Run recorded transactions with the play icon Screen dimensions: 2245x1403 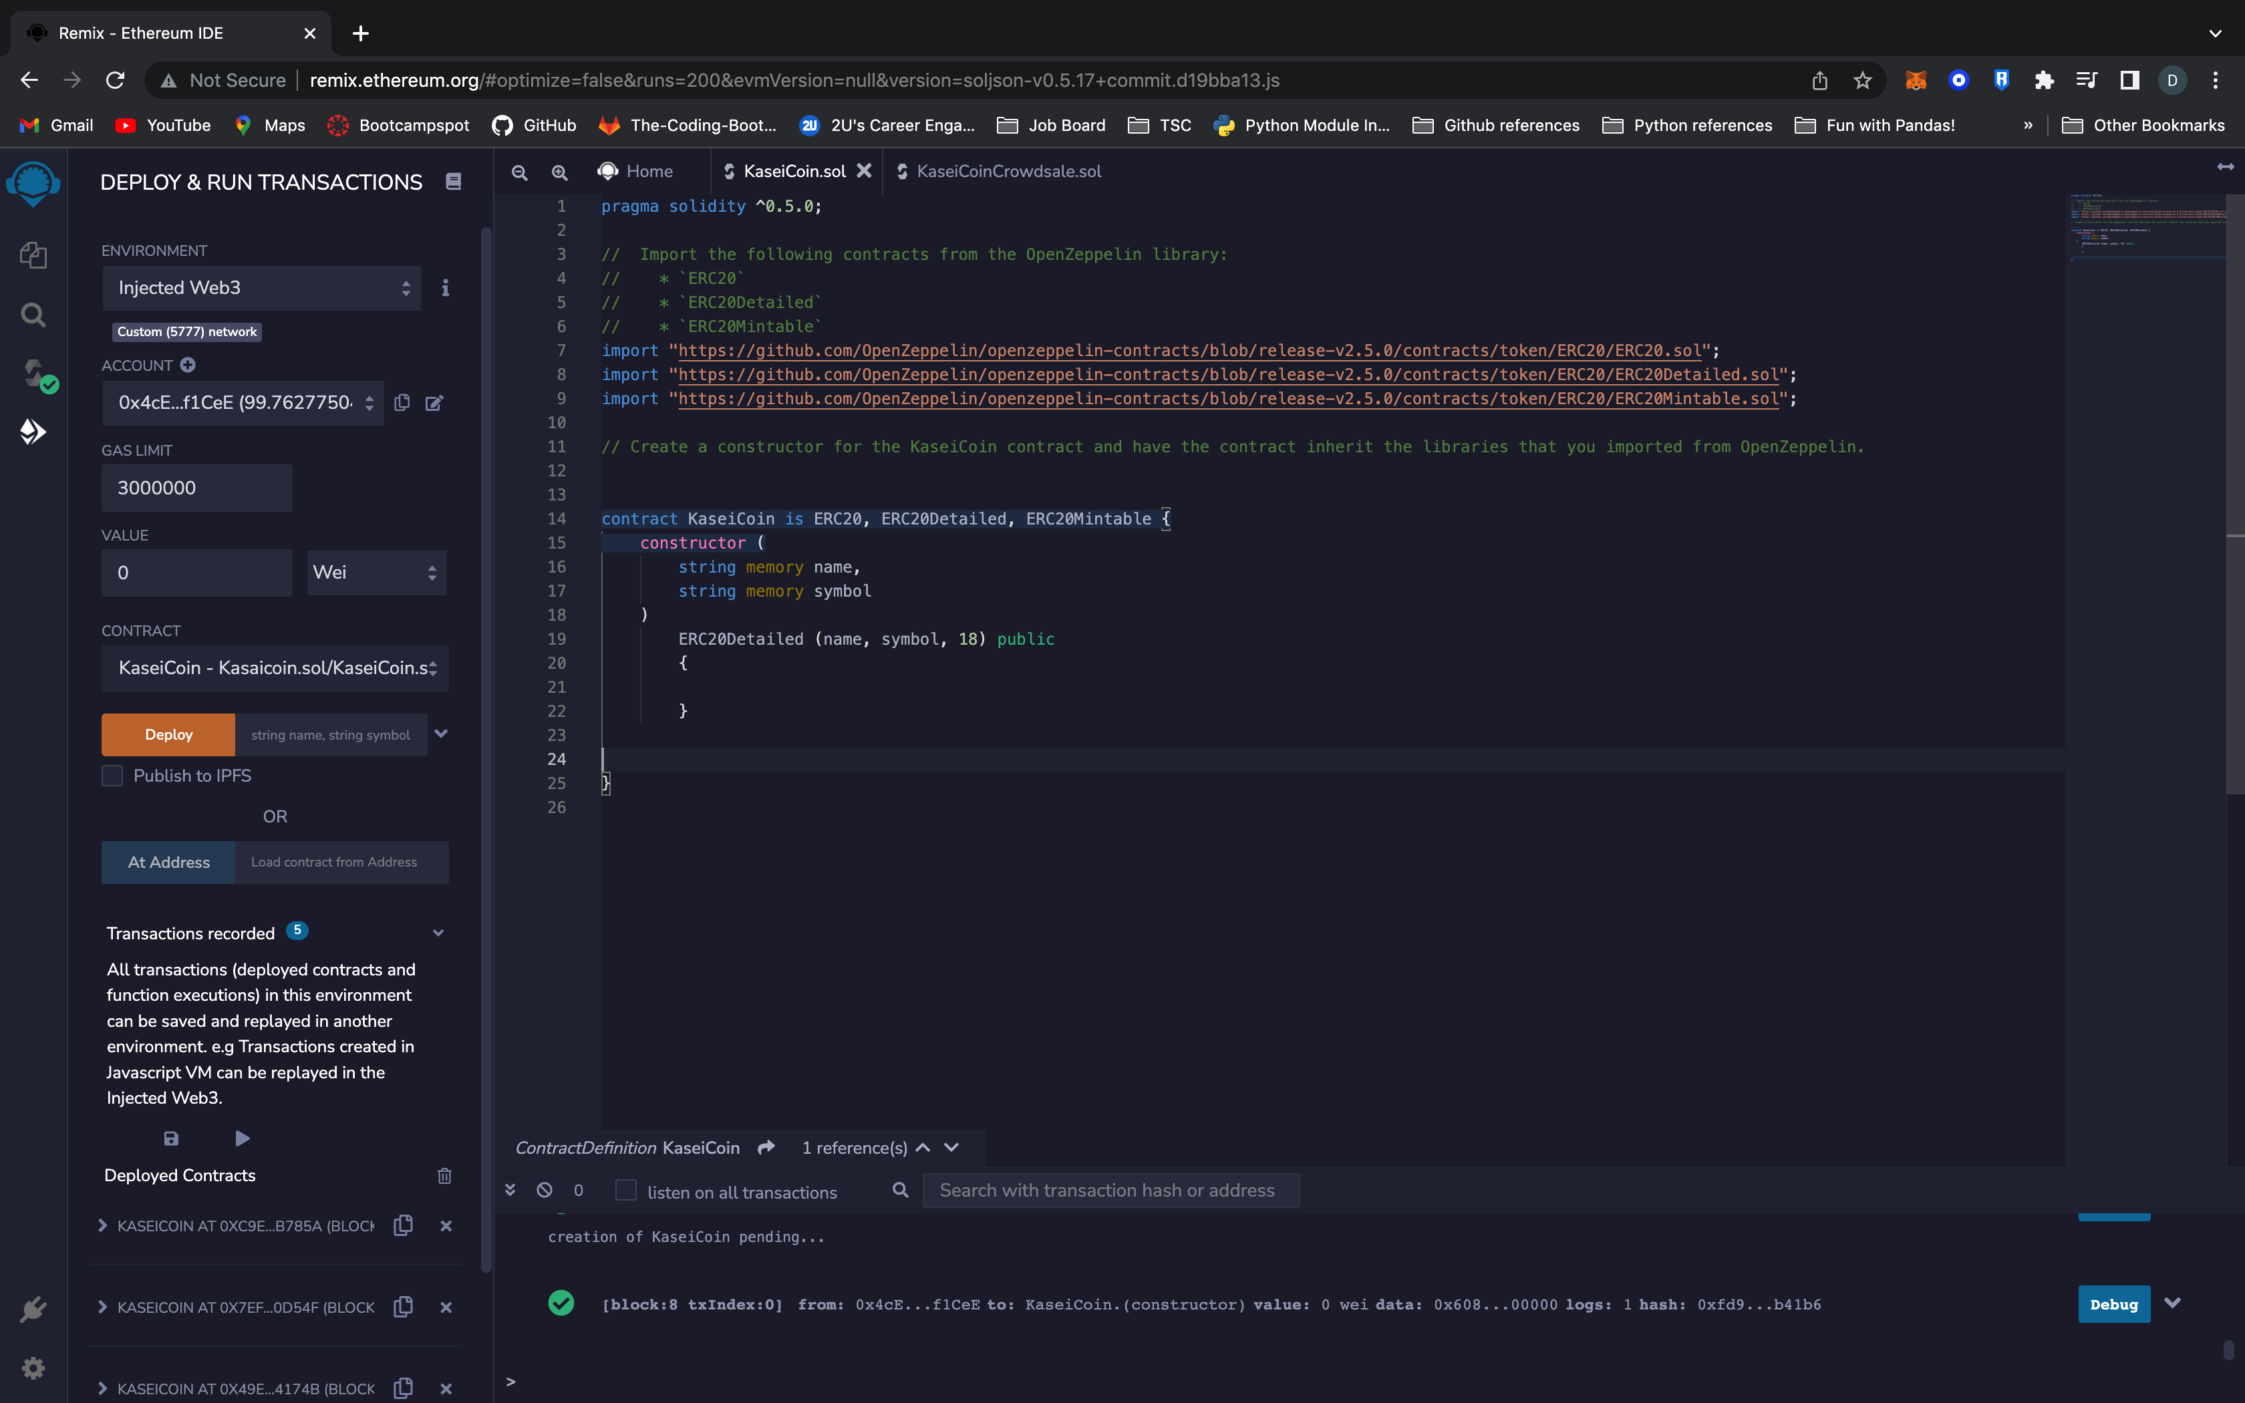click(242, 1138)
